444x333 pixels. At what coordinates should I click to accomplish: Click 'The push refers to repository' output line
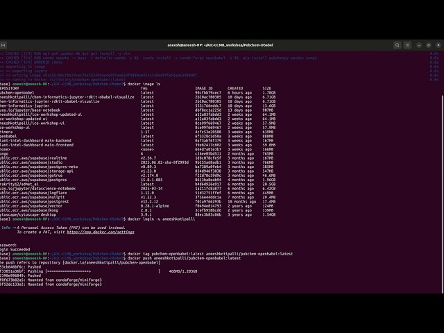tap(80, 262)
